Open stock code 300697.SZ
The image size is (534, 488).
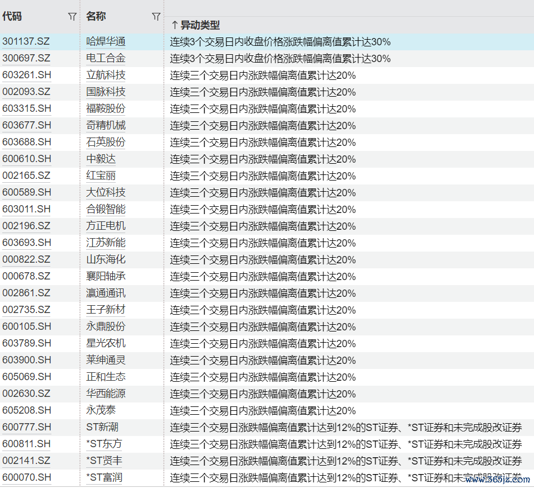(x=26, y=58)
